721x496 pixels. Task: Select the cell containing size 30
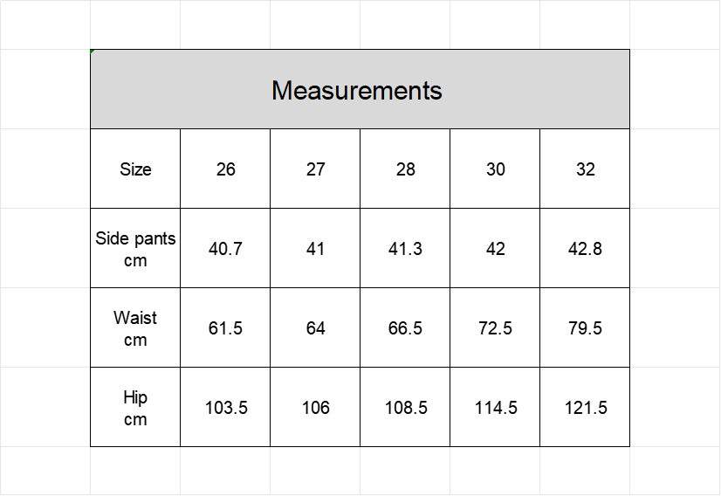coord(495,169)
